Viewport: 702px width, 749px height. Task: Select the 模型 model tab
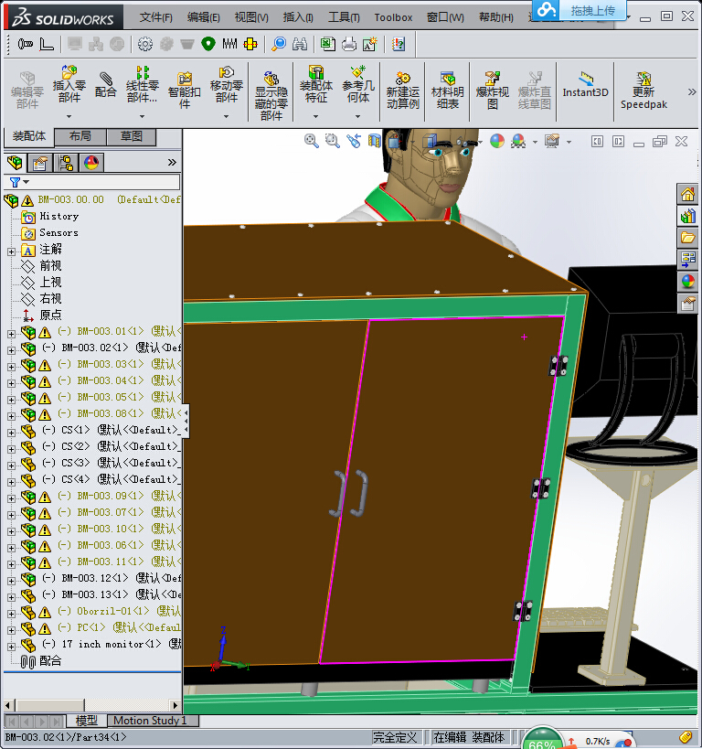86,721
